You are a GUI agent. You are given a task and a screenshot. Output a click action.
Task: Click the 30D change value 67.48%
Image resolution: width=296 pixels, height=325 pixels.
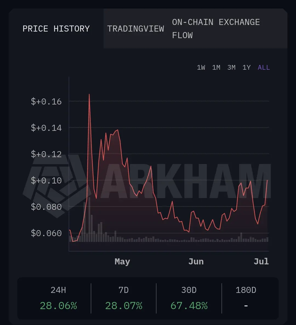coord(189,306)
